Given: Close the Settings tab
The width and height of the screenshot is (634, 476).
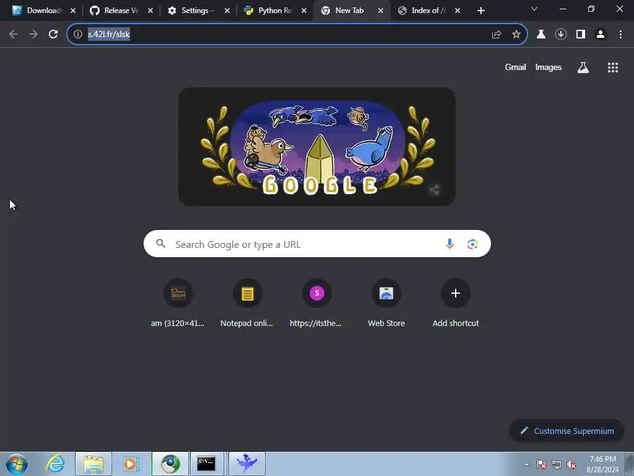Looking at the screenshot, I should [x=227, y=11].
